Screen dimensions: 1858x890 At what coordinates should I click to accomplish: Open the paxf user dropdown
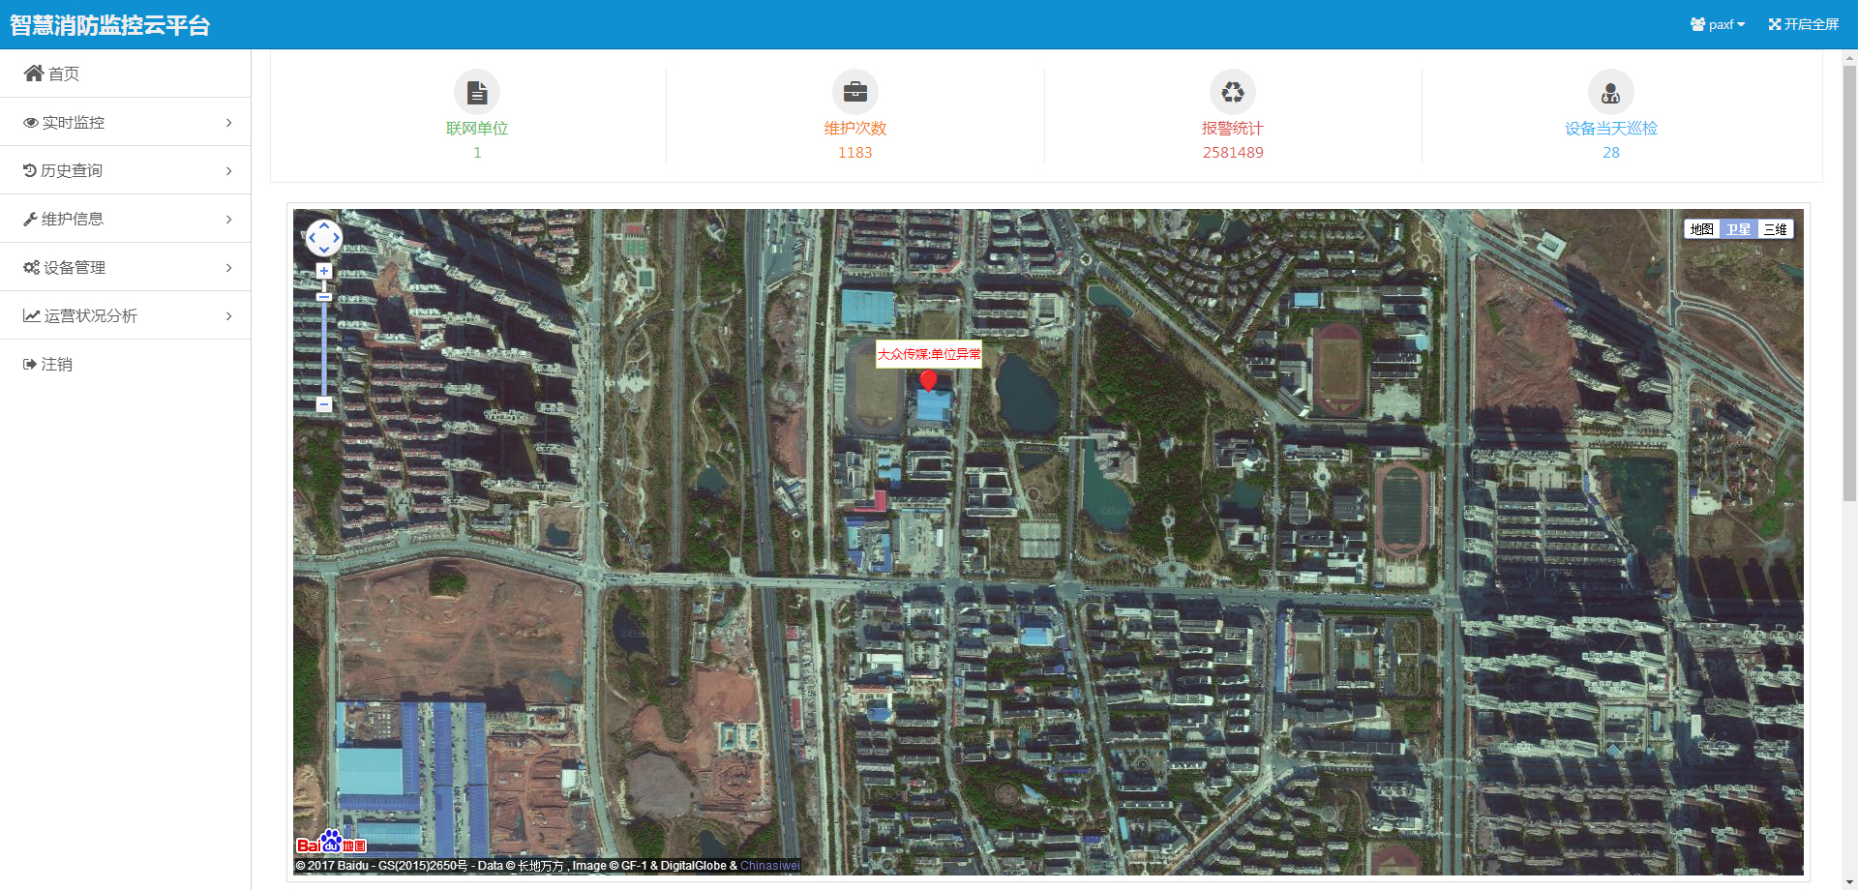[1717, 24]
